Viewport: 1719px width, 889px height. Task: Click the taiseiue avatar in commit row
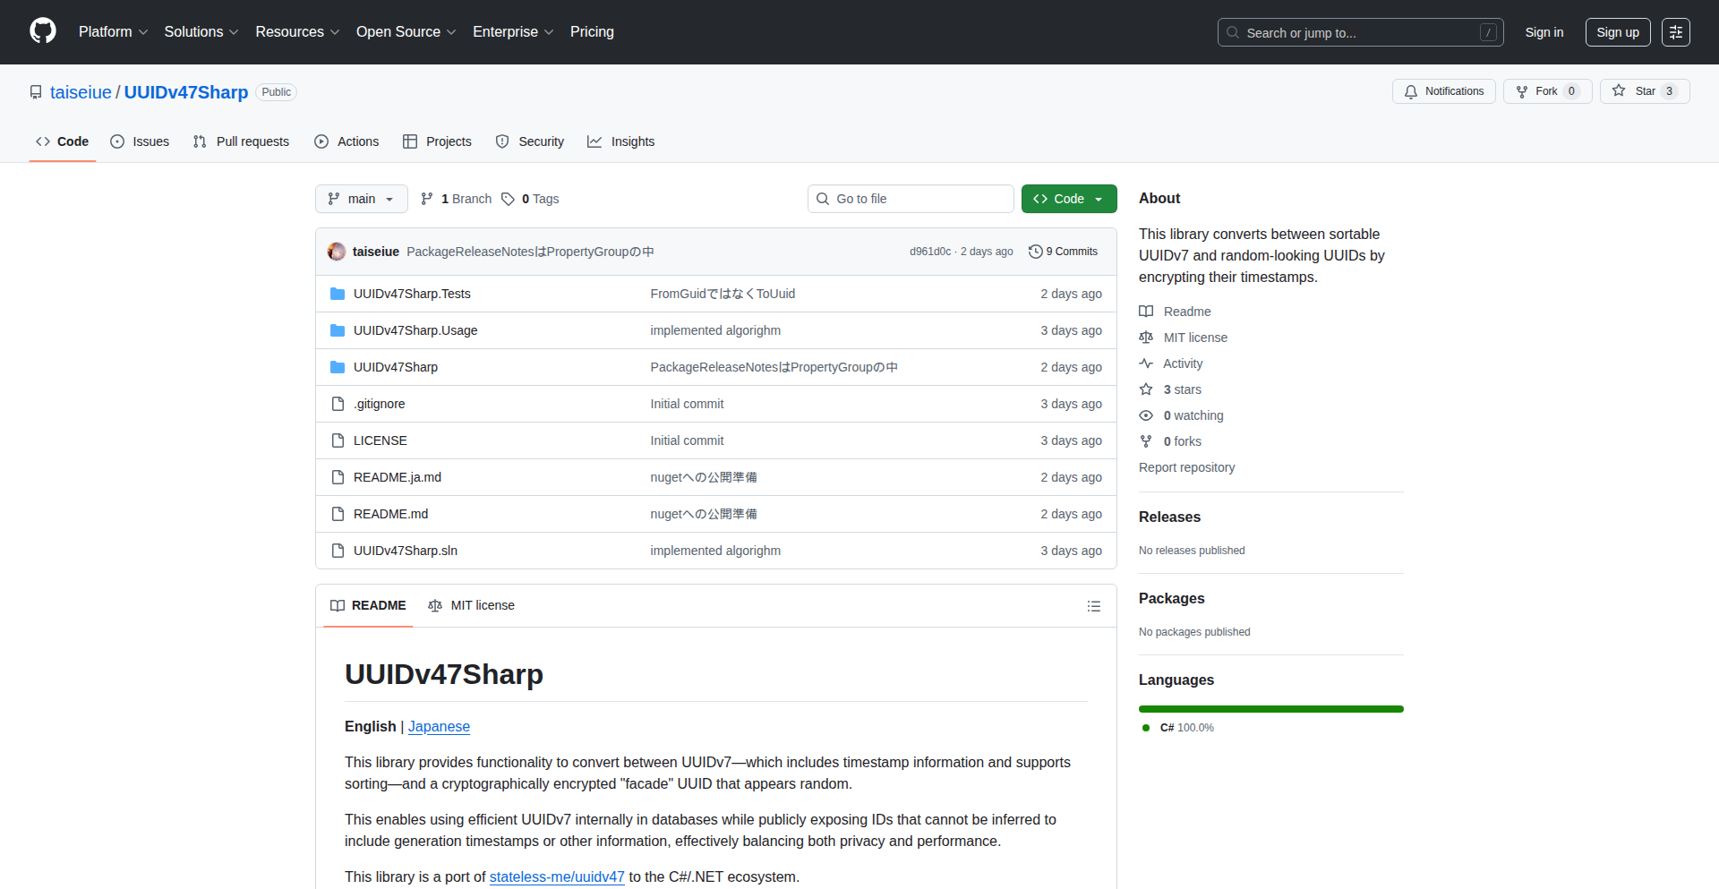tap(337, 252)
